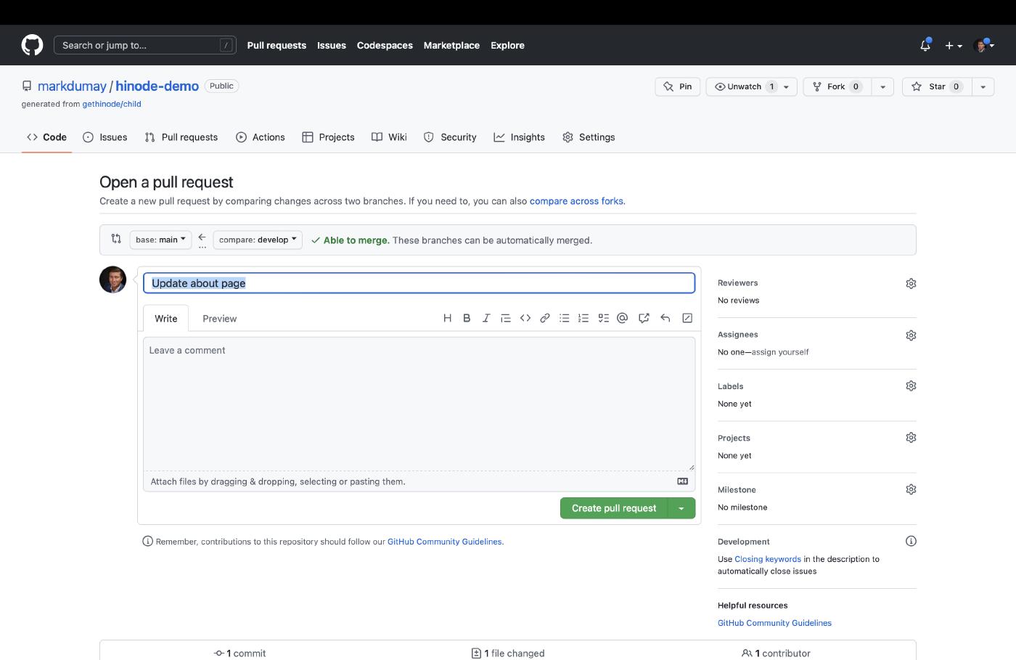Add a bulleted list
1016x660 pixels.
coord(565,318)
